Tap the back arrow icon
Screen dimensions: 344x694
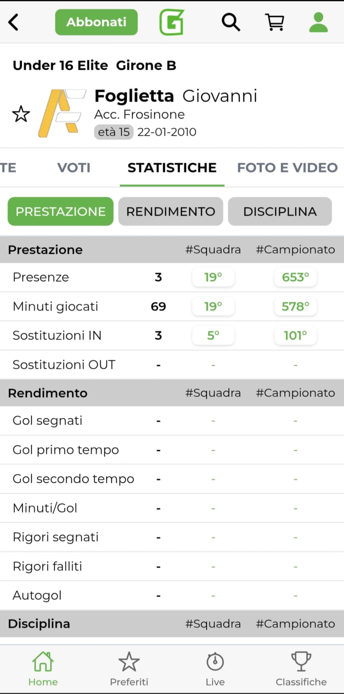pos(14,22)
